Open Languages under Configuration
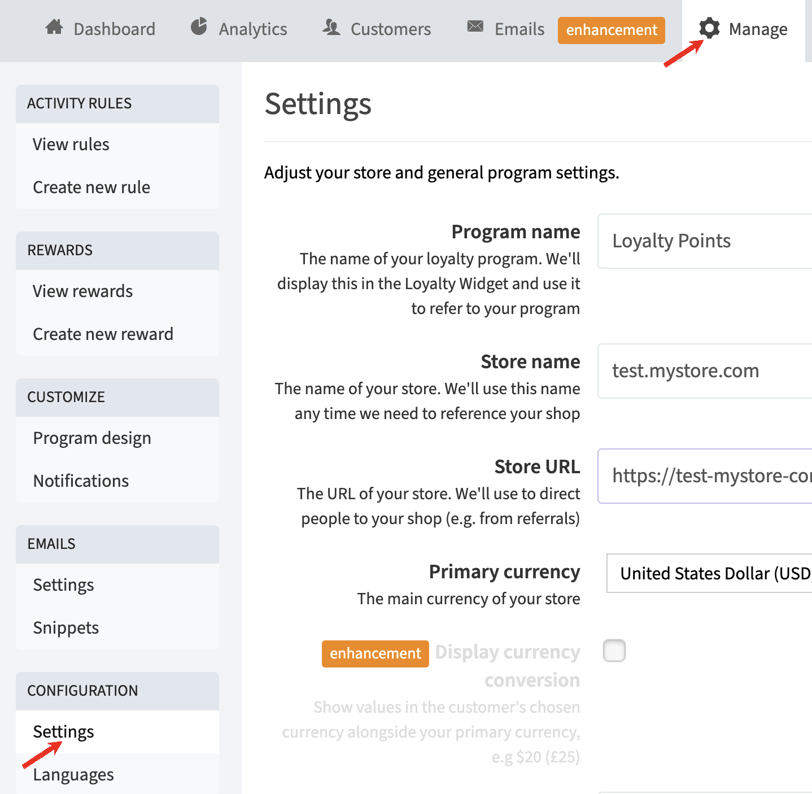The image size is (812, 794). click(73, 775)
